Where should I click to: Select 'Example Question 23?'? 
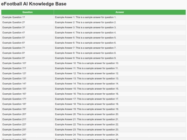coord(28,130)
